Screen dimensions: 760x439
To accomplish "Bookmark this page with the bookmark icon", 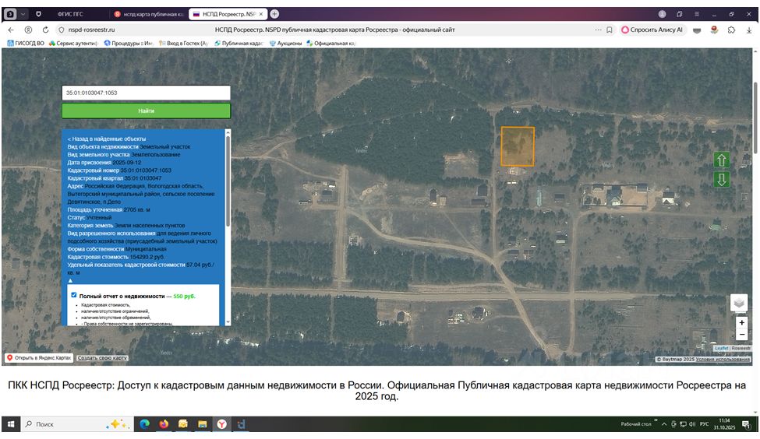I will [610, 30].
